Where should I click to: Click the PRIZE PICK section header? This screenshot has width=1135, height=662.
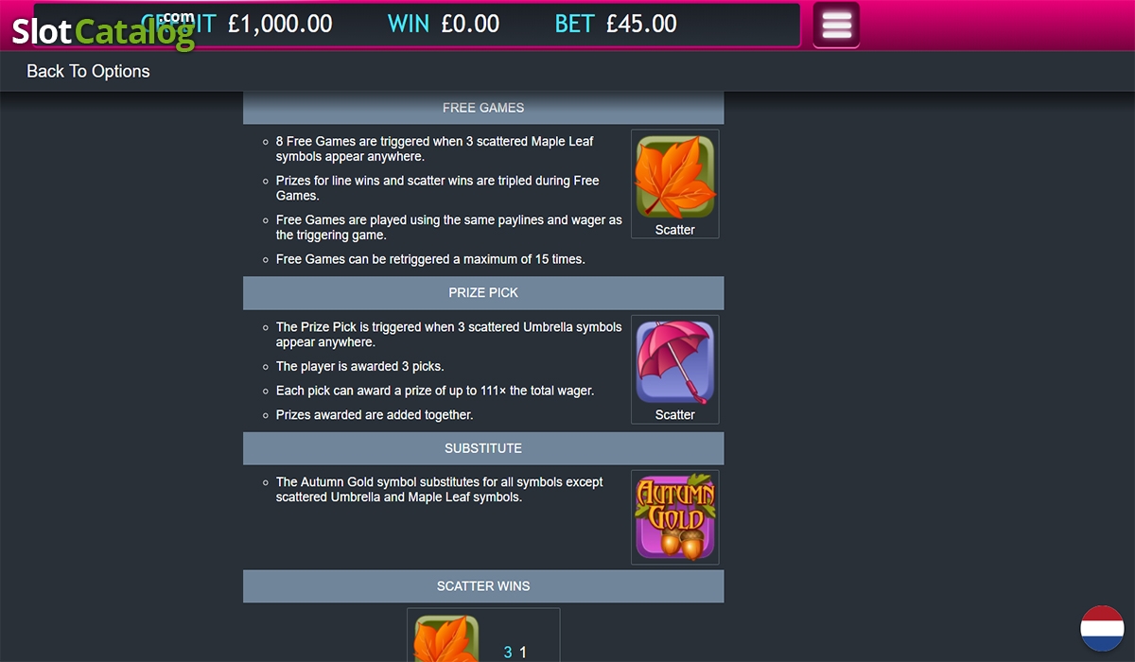pyautogui.click(x=483, y=293)
